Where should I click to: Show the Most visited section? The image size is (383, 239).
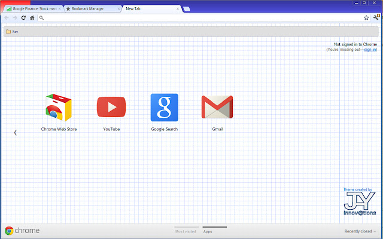click(186, 231)
